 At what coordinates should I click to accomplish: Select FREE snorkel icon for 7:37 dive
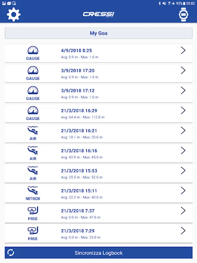[33, 210]
